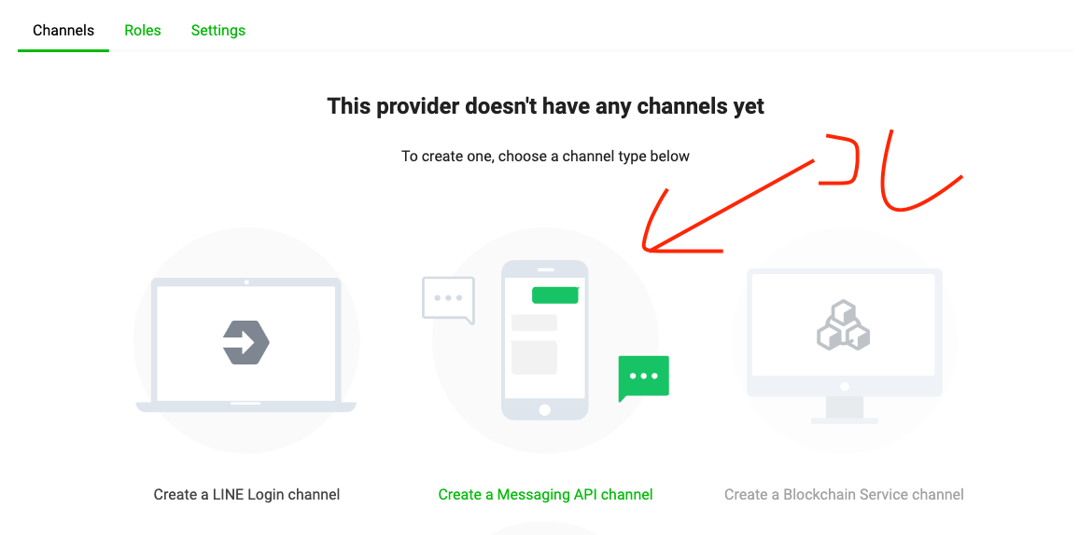Click the LINE Login laptop illustration
This screenshot has width=1079, height=535.
tap(246, 345)
